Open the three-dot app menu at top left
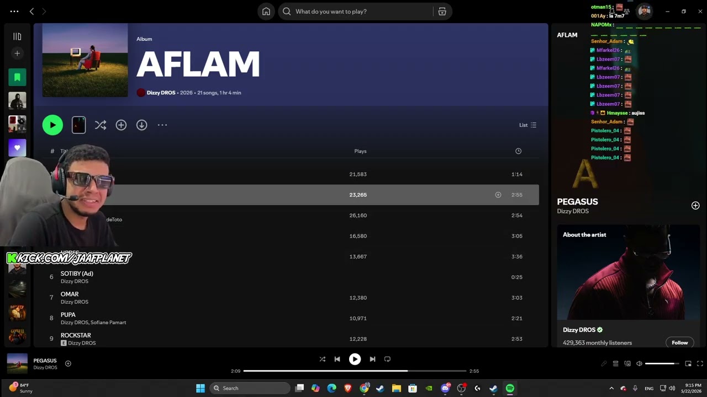This screenshot has width=707, height=397. coord(14,12)
